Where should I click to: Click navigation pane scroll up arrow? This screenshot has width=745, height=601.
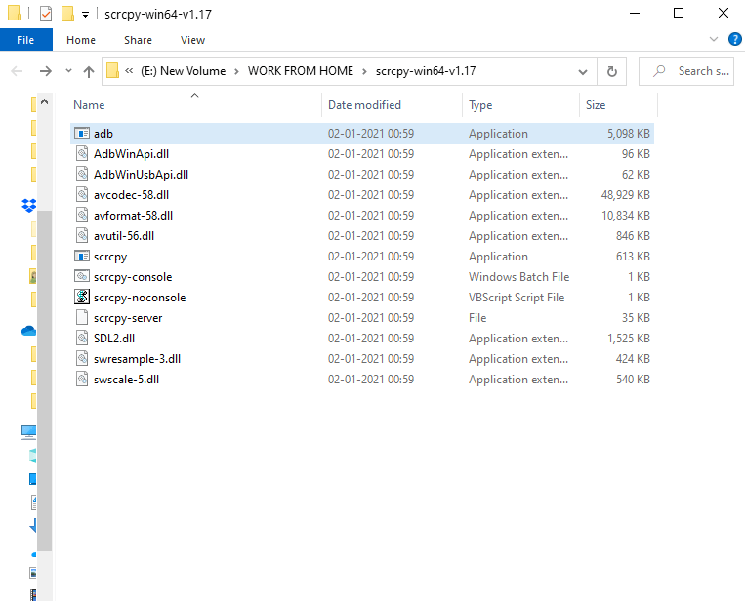[45, 101]
